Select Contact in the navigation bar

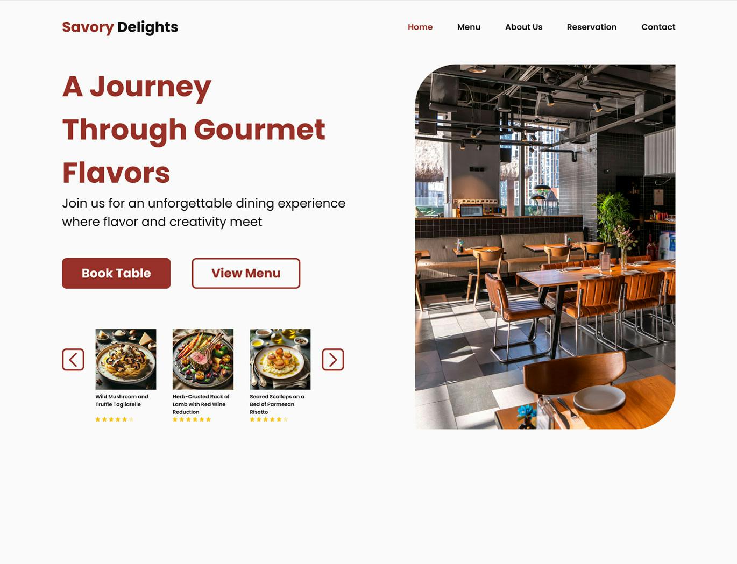click(x=658, y=27)
